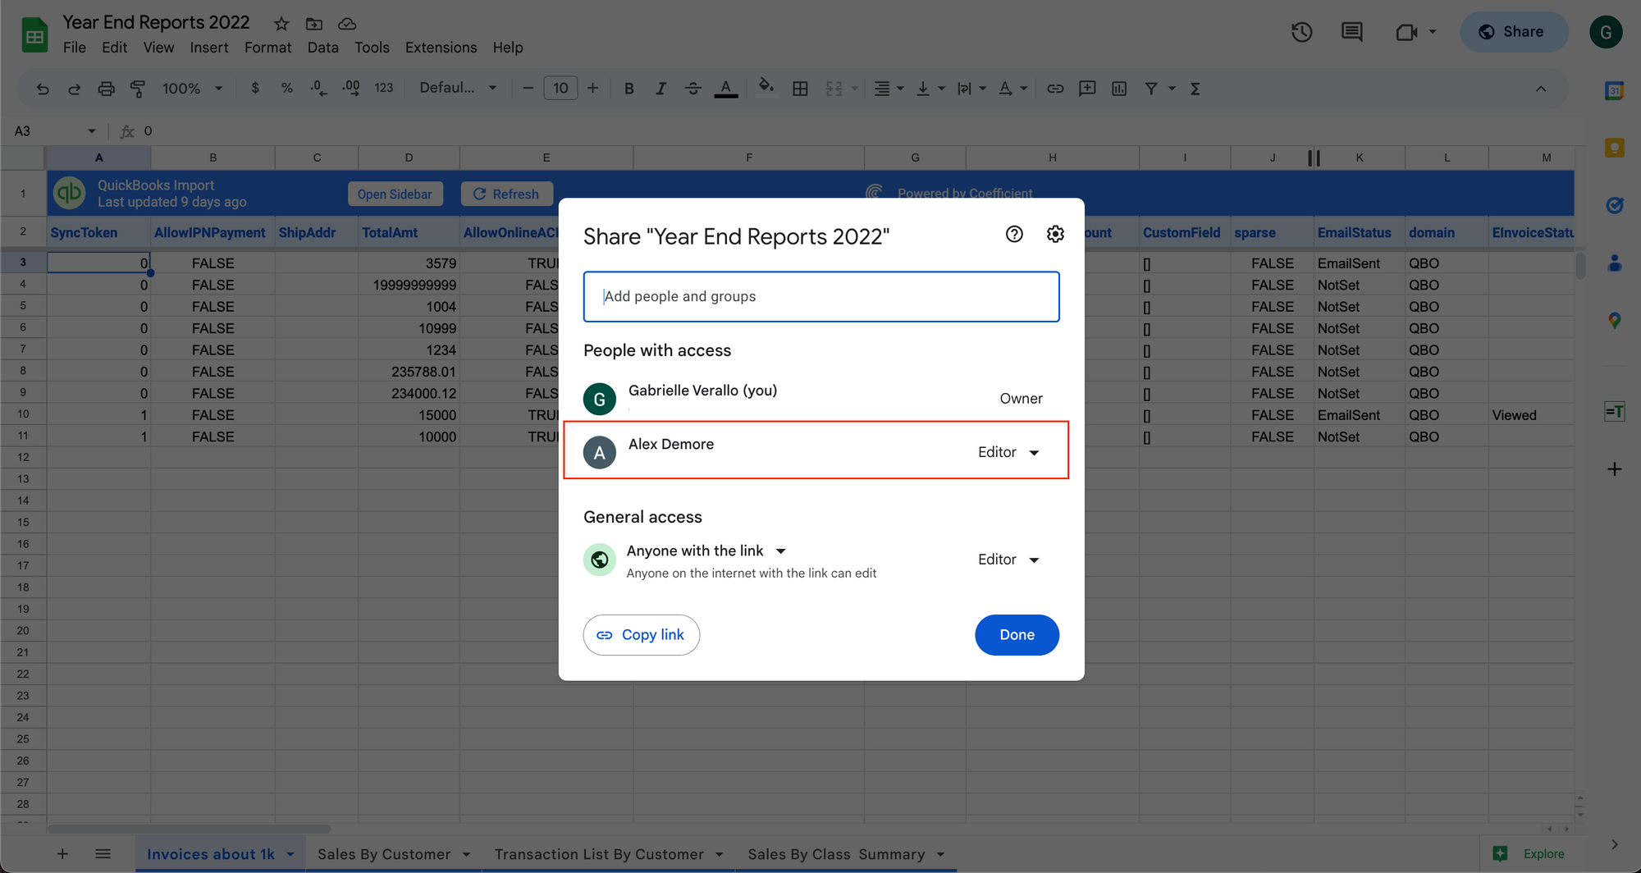
Task: Open the Insert menu
Action: 209,48
